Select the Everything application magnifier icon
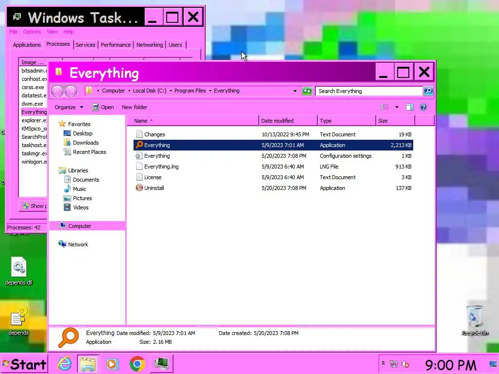The width and height of the screenshot is (499, 374). click(x=139, y=145)
